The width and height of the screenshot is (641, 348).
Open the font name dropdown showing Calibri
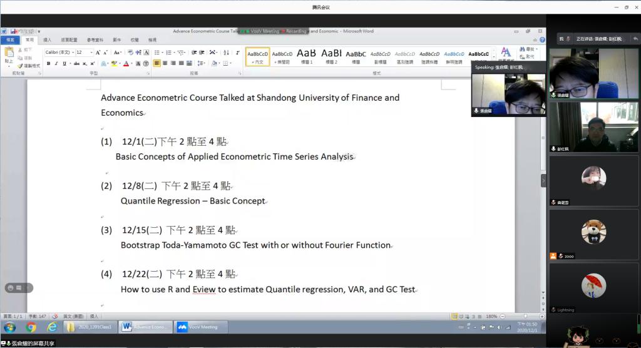click(59, 53)
